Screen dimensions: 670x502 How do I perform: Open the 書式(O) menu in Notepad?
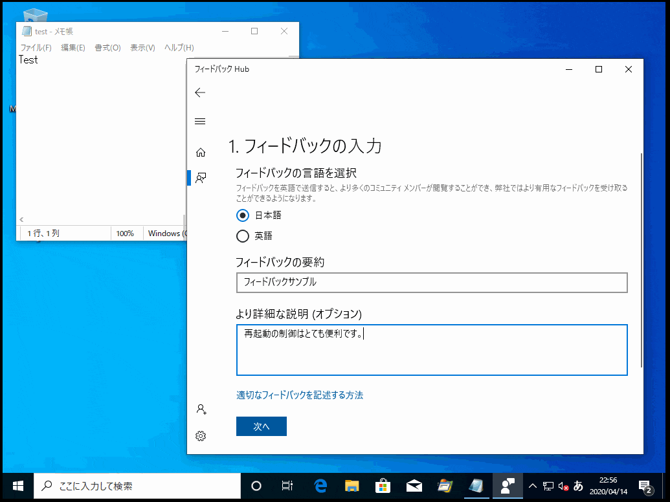107,47
